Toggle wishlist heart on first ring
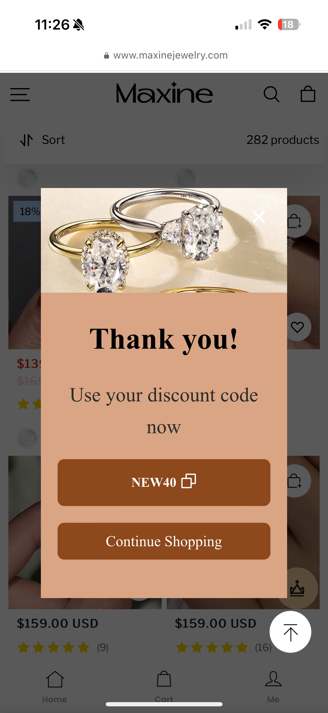The height and width of the screenshot is (713, 328). (297, 327)
